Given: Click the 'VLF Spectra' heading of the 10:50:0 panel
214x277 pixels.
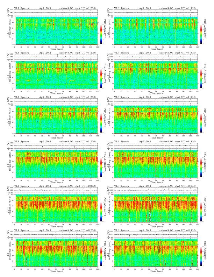Looking at the screenshot, I should coord(121,186).
